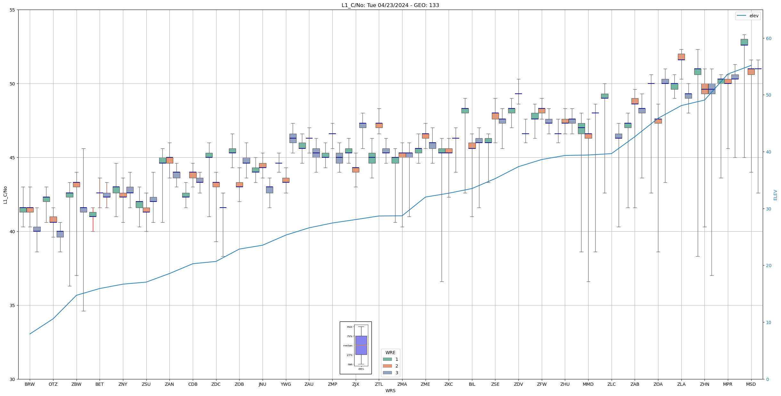Click the blue-gray WRE 3 legend swatch

click(x=387, y=373)
